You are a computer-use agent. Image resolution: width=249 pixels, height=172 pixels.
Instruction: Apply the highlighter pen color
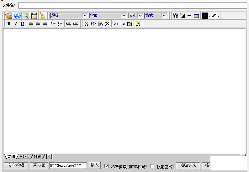click(214, 16)
